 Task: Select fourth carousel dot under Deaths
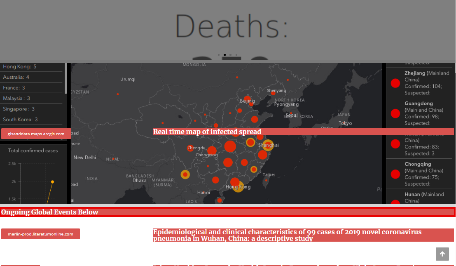point(236,55)
